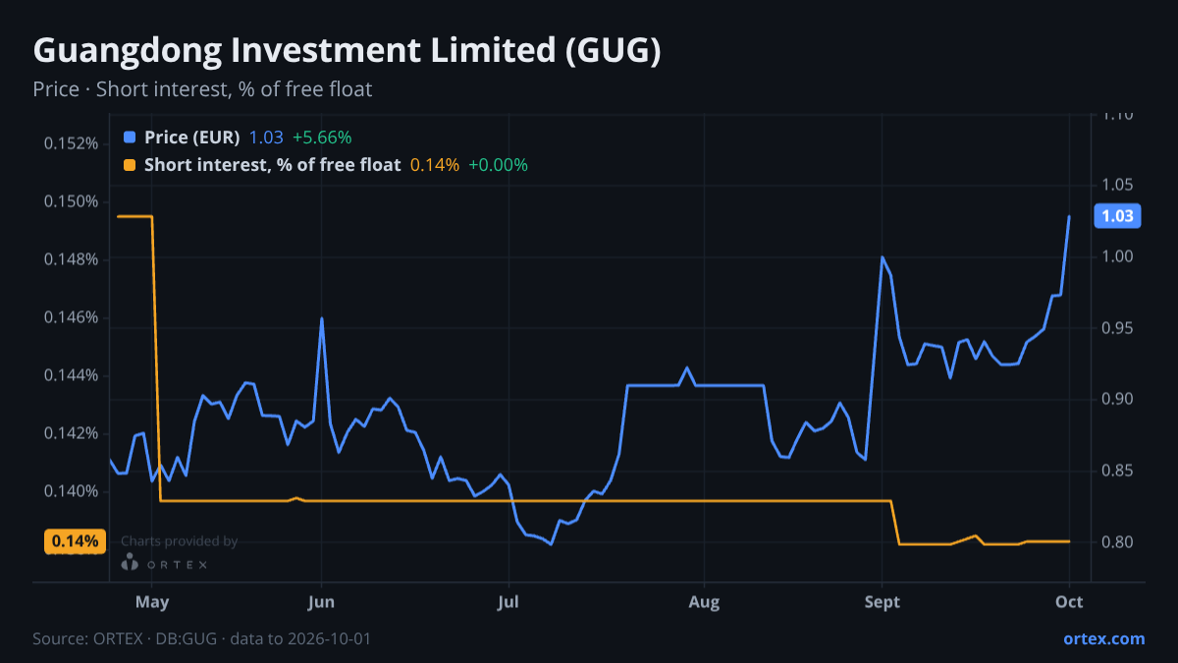Click the 0.150% left axis label
The width and height of the screenshot is (1178, 663).
click(x=72, y=201)
